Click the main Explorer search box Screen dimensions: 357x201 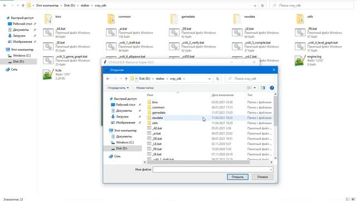[x=311, y=6]
